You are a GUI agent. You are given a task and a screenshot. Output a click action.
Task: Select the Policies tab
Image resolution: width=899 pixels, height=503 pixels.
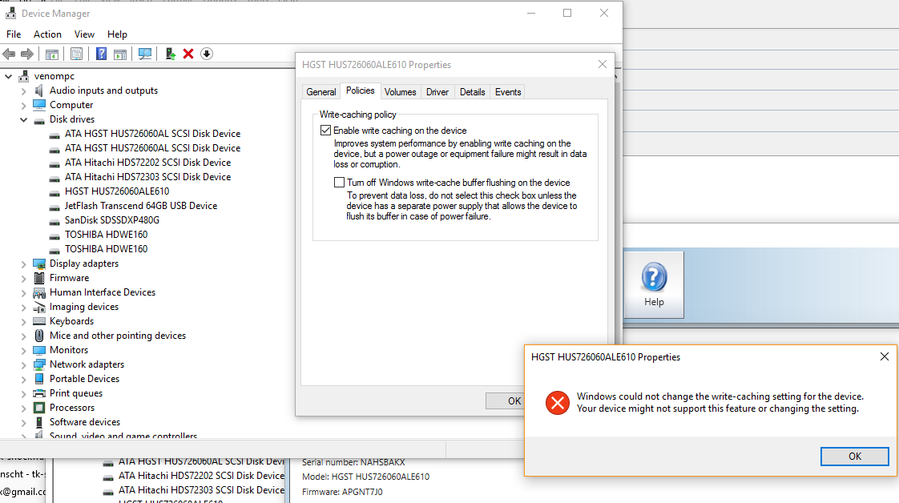point(360,91)
